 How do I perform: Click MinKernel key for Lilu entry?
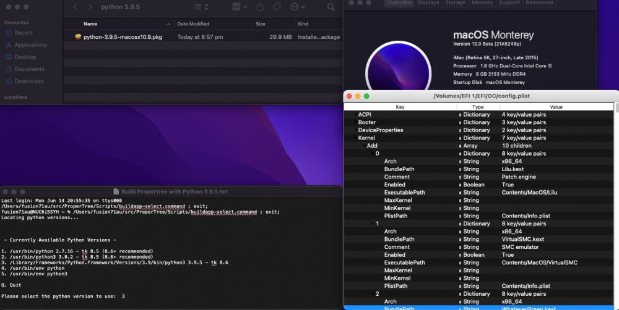397,208
